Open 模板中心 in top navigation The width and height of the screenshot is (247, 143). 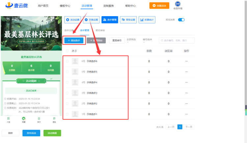(x=65, y=6)
